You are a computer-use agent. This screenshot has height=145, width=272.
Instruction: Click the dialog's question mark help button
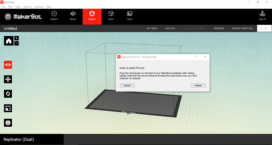click(x=196, y=57)
